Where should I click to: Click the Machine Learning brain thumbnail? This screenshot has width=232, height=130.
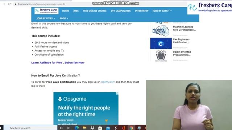pos(161,31)
